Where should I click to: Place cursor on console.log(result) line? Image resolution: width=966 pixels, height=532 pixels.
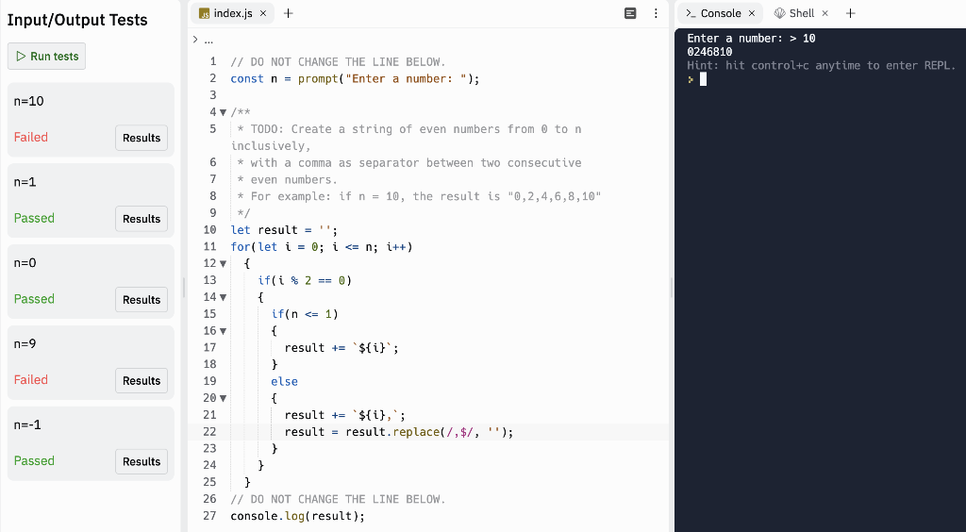297,516
